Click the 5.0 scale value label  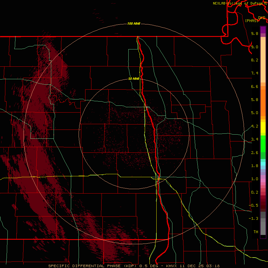[255, 113]
